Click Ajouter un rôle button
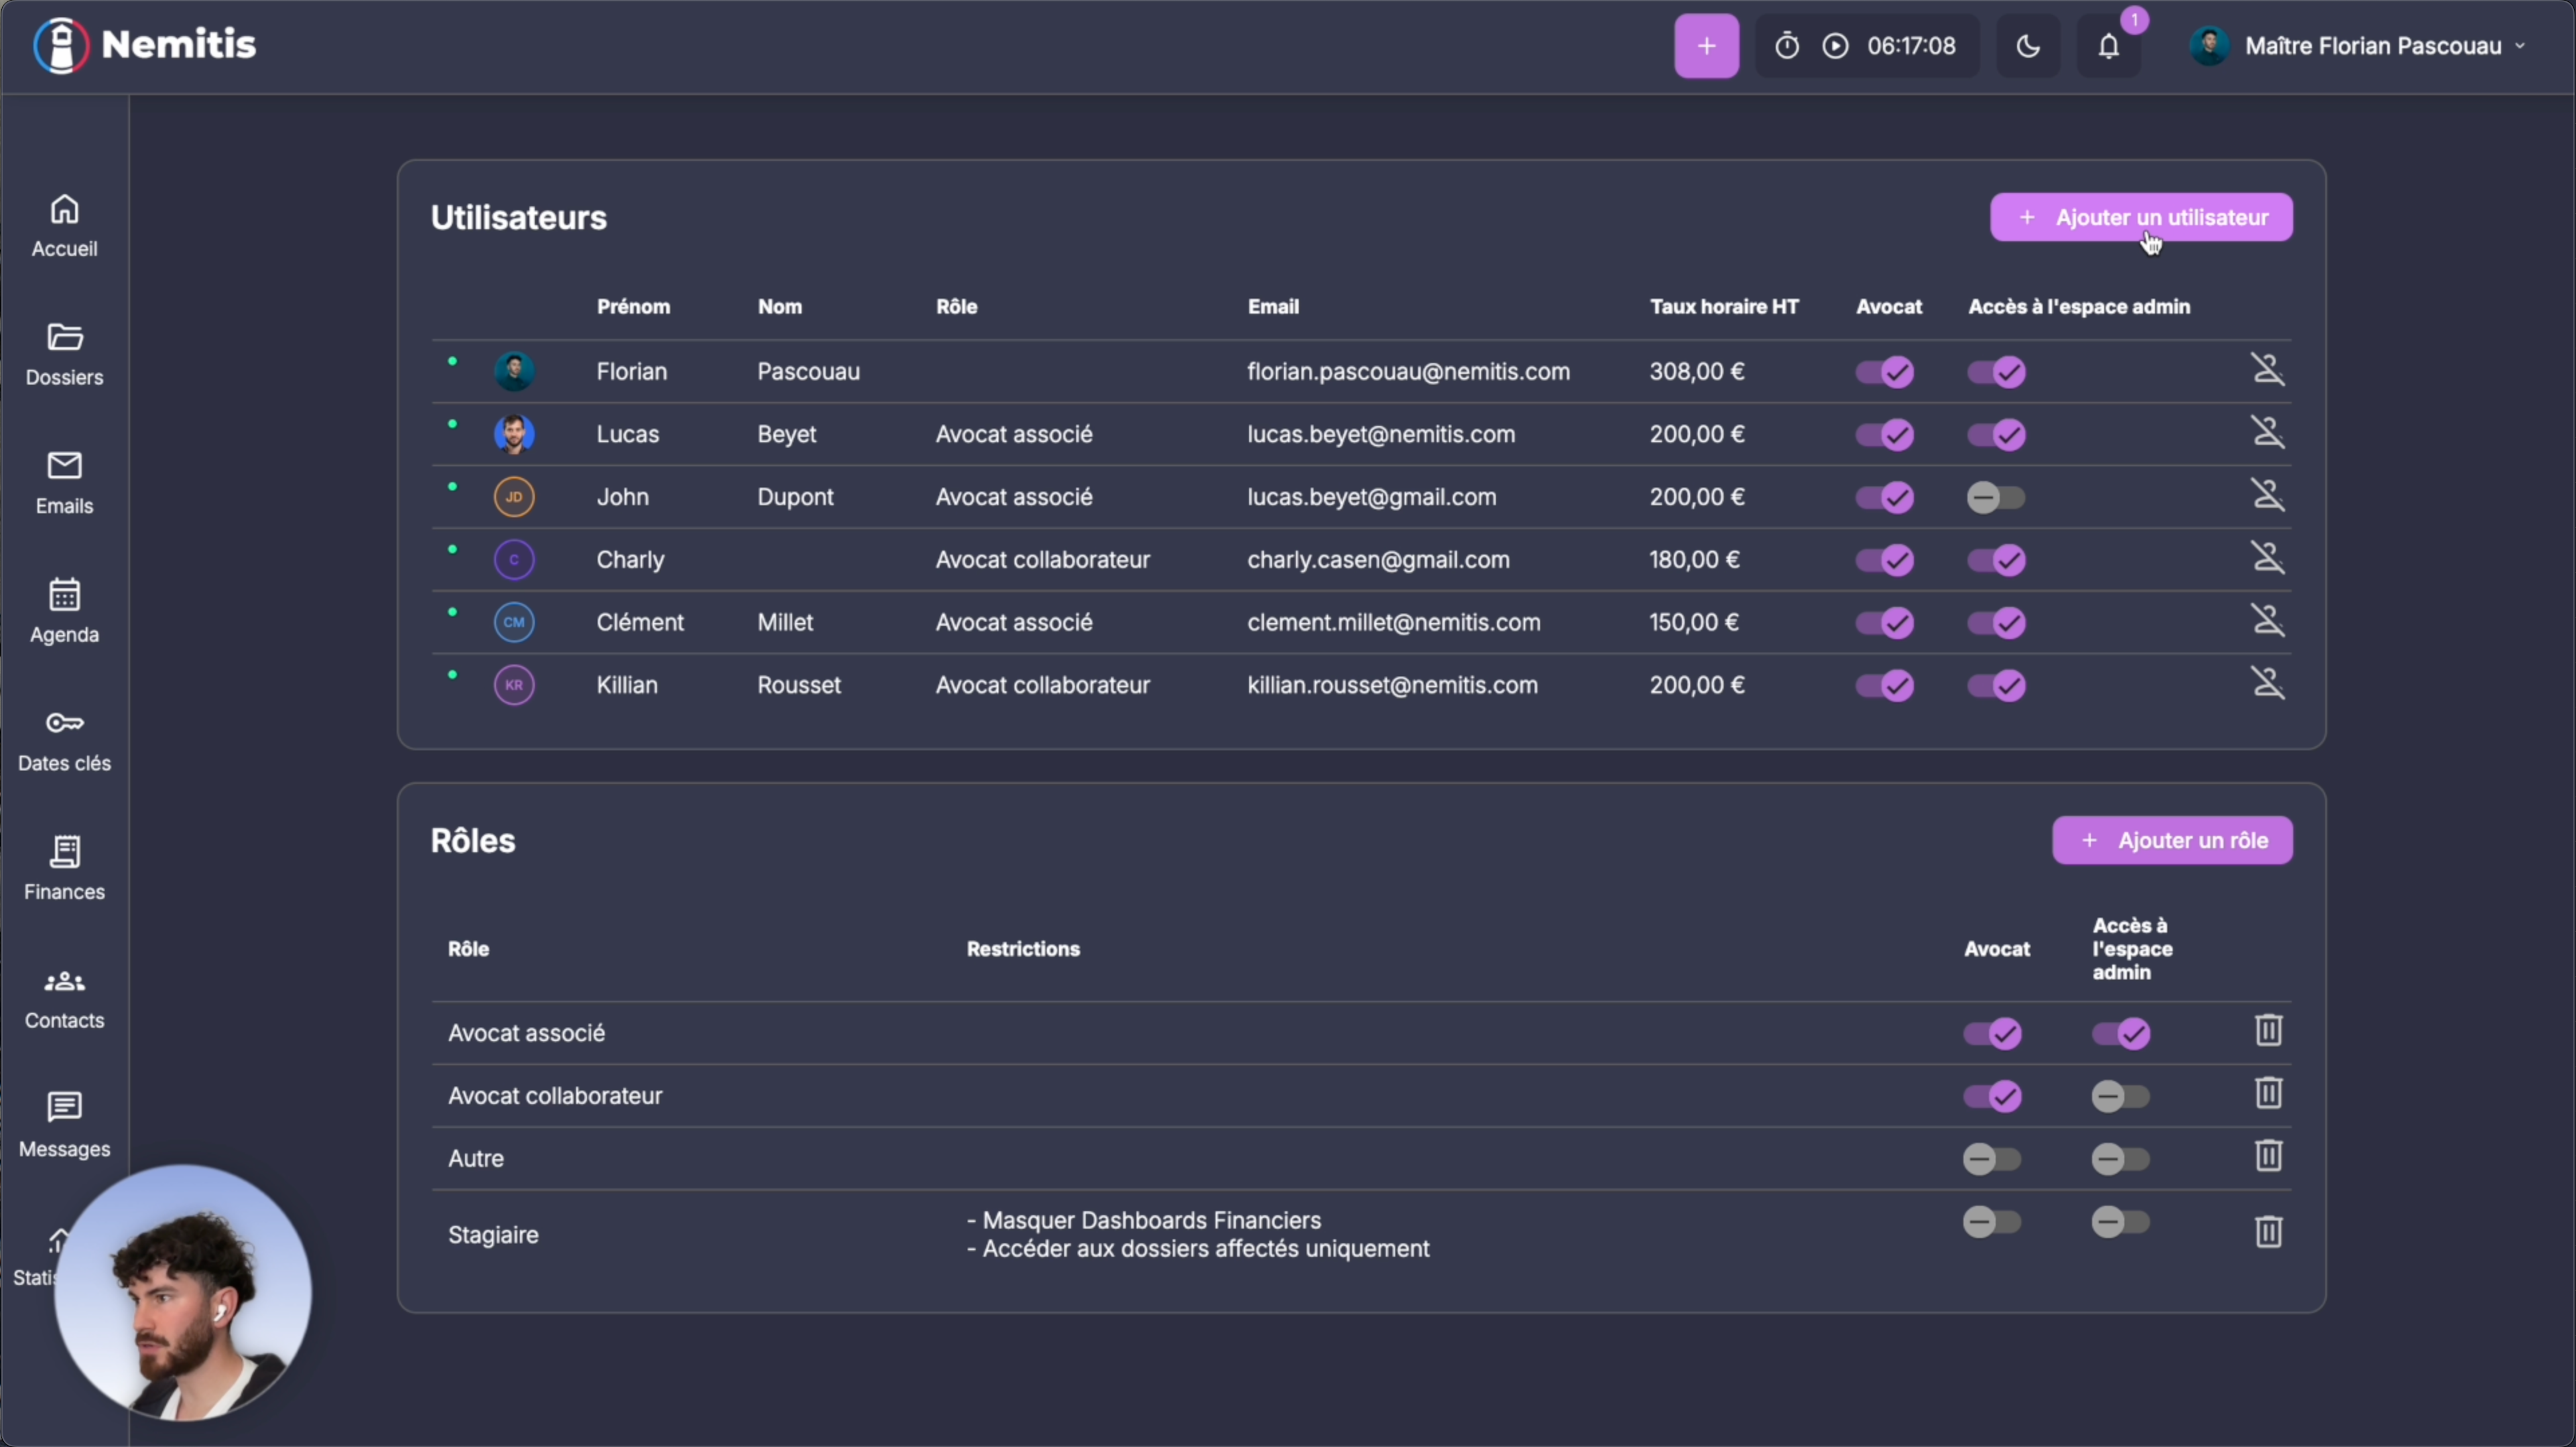The width and height of the screenshot is (2576, 1447). coord(2172,840)
